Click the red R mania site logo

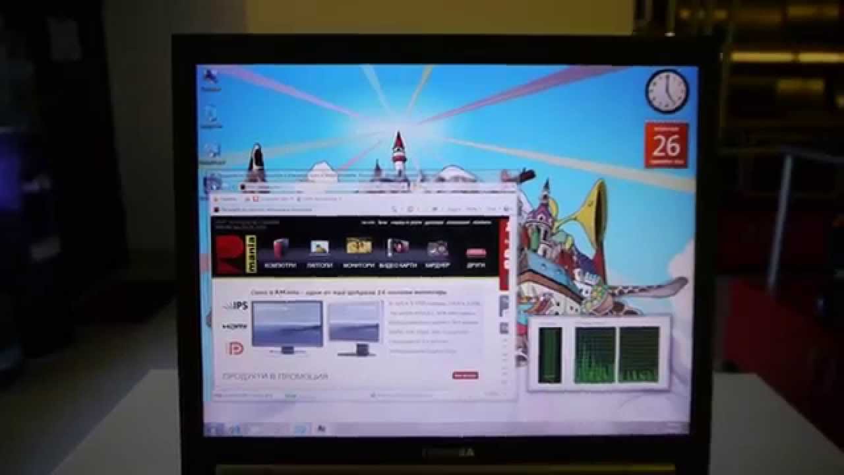(x=236, y=255)
